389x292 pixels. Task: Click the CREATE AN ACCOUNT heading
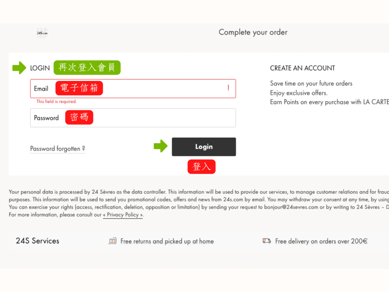[302, 68]
